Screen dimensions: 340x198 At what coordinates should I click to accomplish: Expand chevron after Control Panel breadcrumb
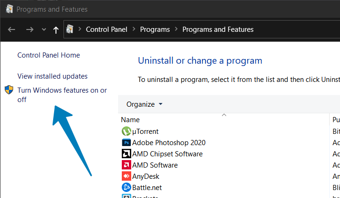[x=134, y=29]
